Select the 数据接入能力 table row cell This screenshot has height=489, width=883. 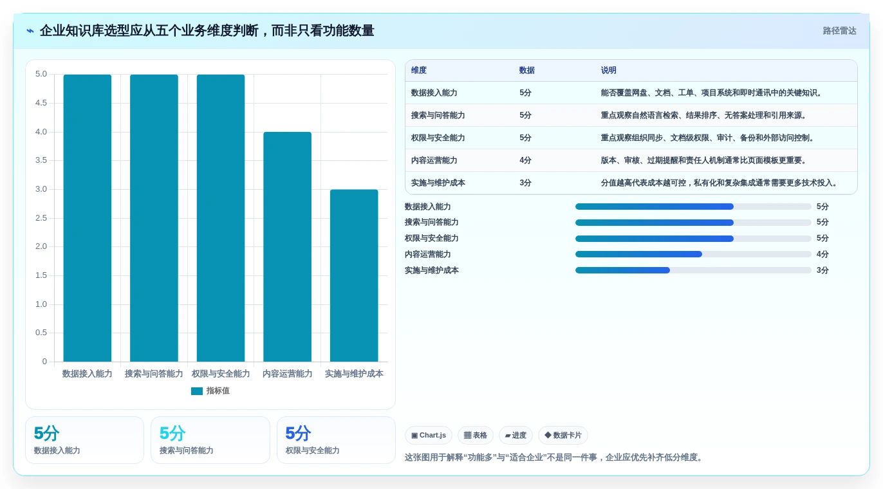coord(434,93)
